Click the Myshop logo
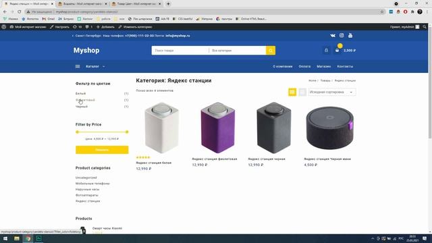This screenshot has width=432, height=243. [x=86, y=51]
